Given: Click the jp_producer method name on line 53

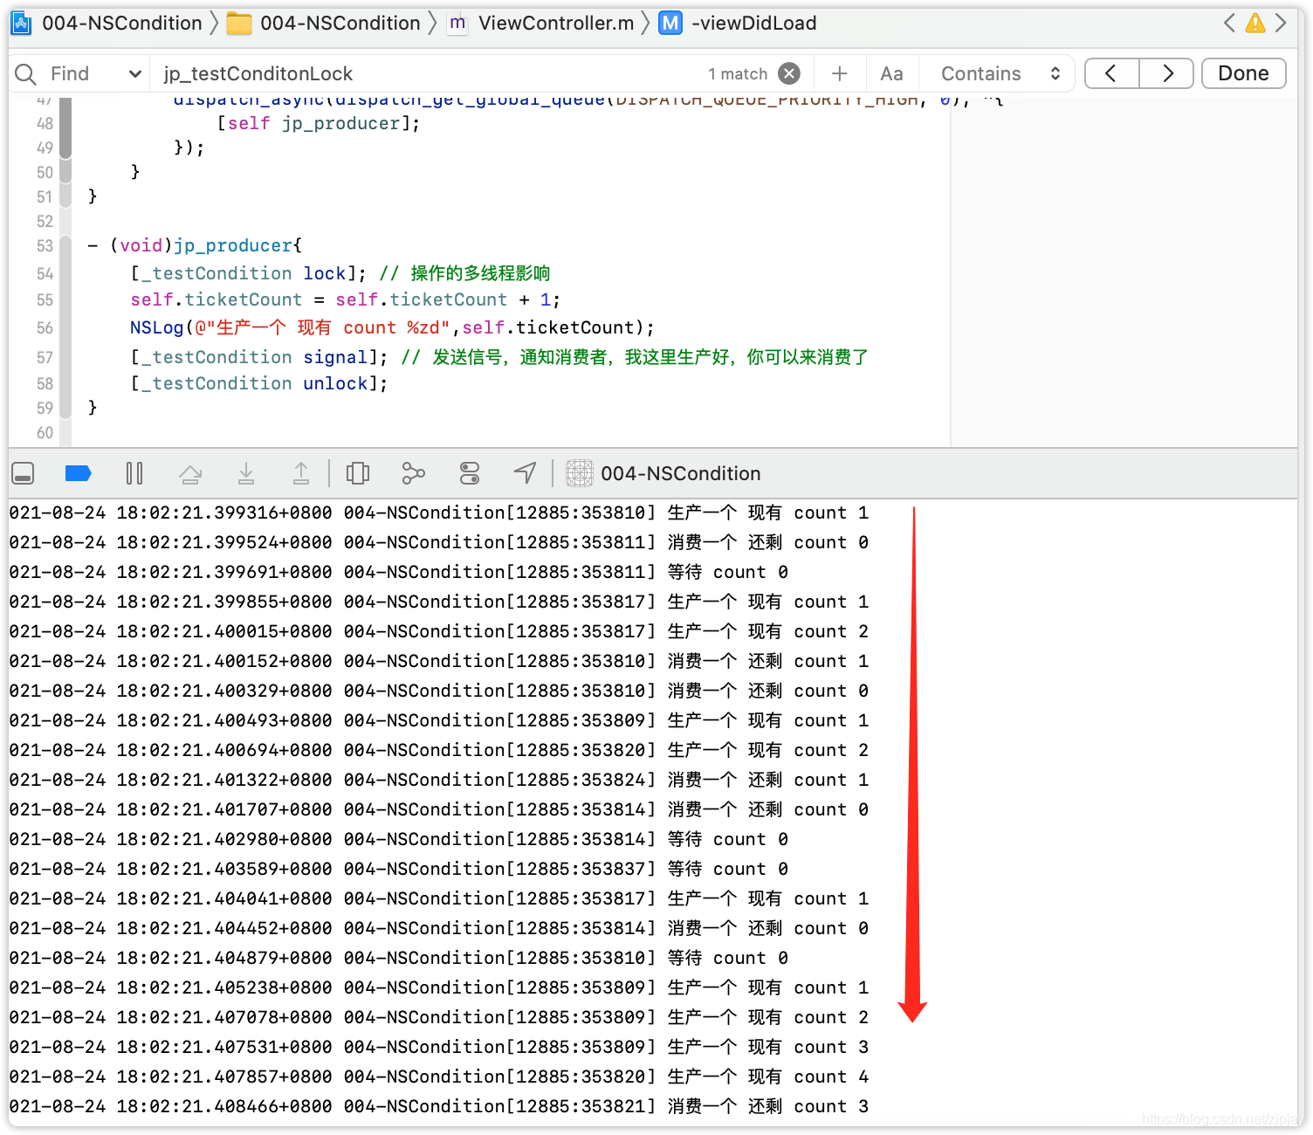Looking at the screenshot, I should [233, 246].
